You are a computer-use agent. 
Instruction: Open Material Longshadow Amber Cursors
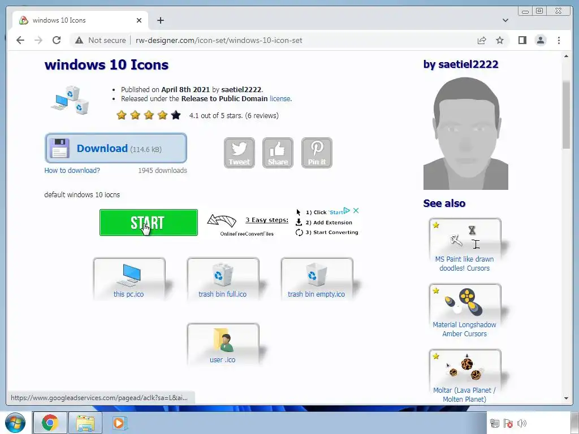point(465,311)
